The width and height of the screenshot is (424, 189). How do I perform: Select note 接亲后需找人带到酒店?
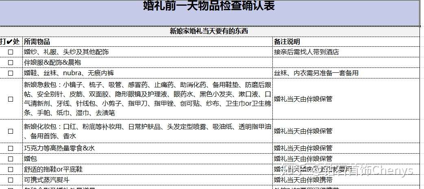(x=346, y=52)
